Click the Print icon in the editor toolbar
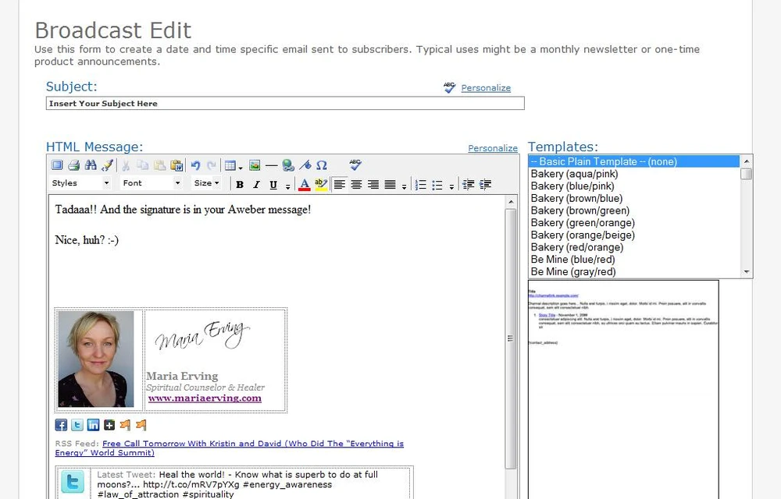781x499 pixels. (x=73, y=165)
